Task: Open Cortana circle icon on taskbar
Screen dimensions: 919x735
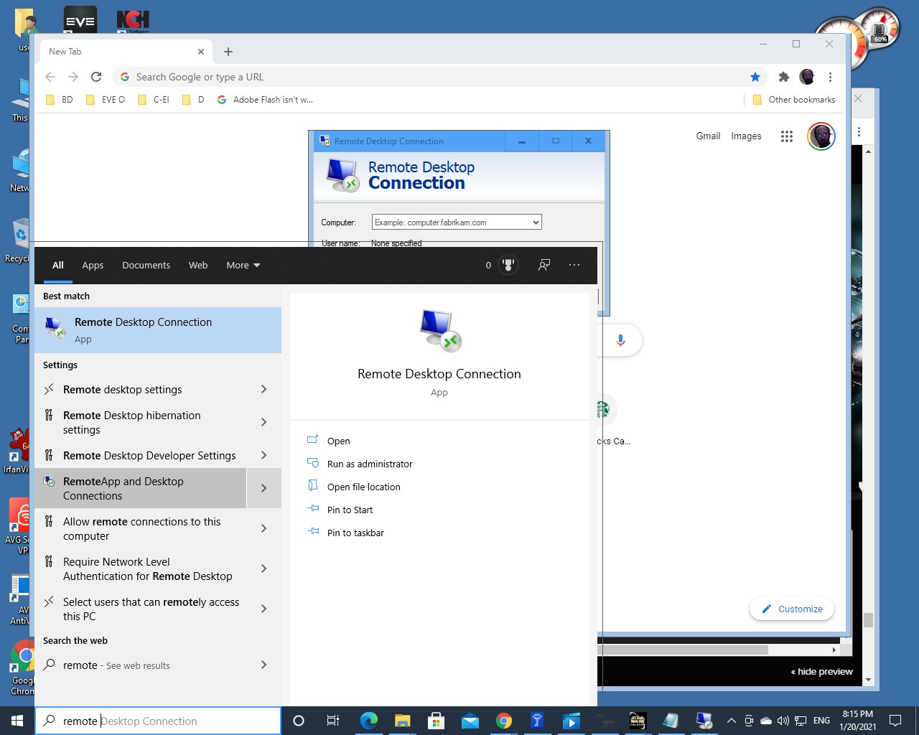Action: pos(299,721)
